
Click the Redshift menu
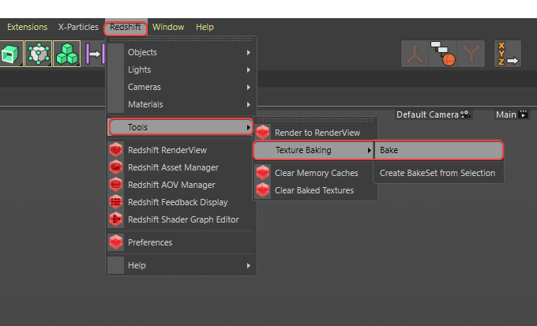point(126,27)
